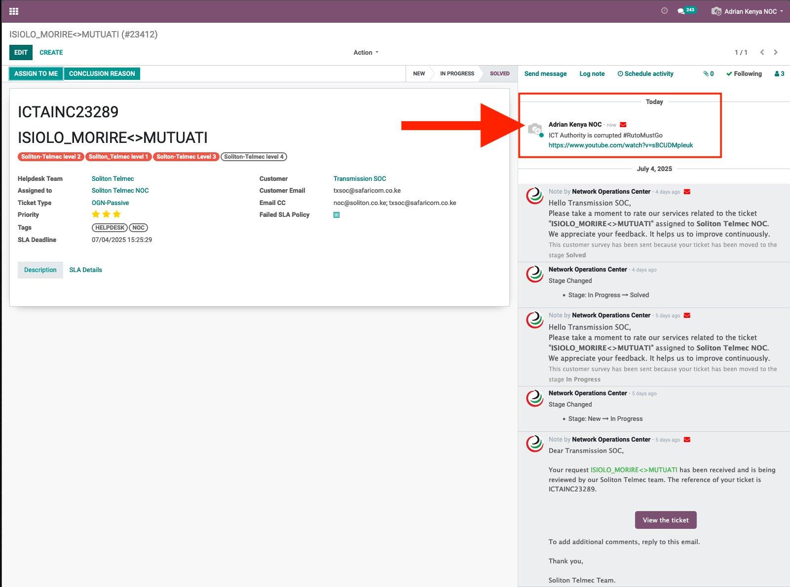
Task: Set priority to the third star
Action: click(x=117, y=214)
